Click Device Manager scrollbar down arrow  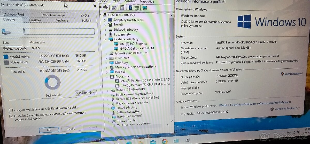[172, 121]
